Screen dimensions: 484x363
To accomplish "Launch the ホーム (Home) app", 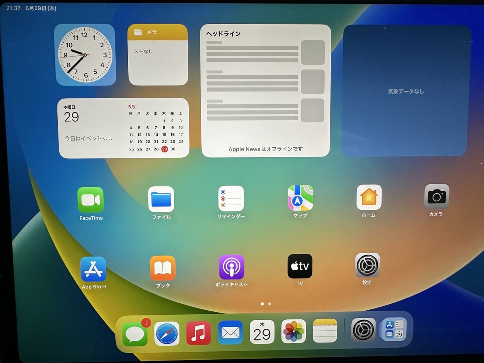I will pyautogui.click(x=369, y=197).
